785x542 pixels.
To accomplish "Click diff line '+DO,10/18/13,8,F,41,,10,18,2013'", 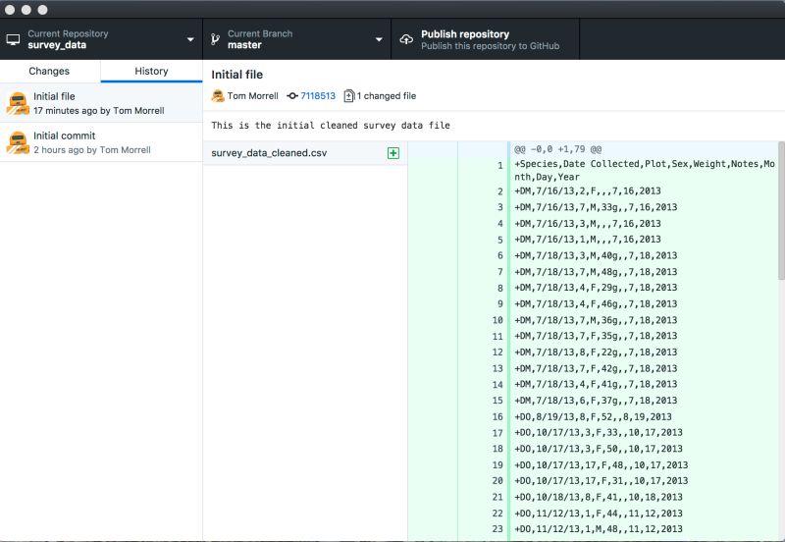I will (599, 497).
